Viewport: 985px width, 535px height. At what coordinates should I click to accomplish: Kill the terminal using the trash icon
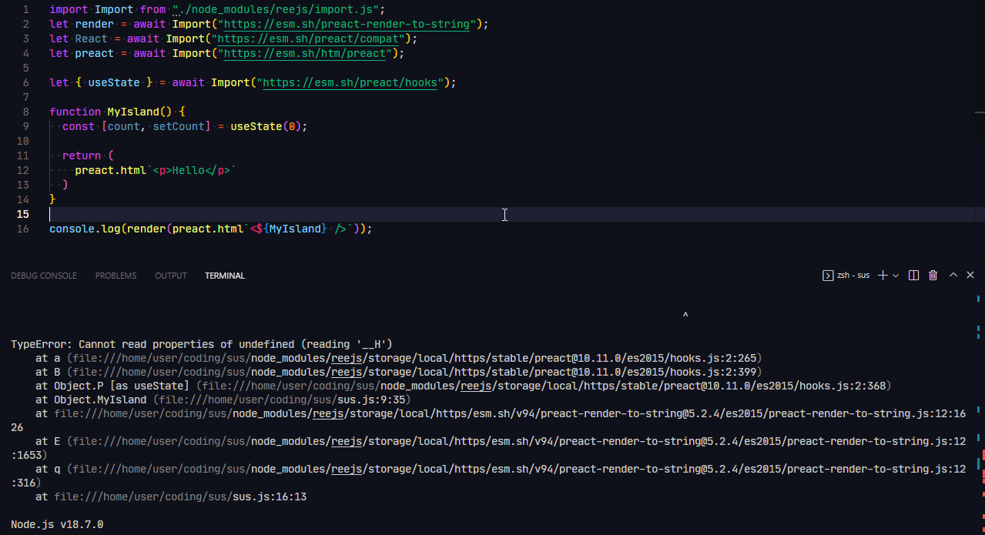tap(933, 275)
